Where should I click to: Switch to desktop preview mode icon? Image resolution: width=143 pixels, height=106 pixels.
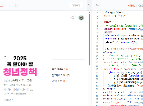(x=2, y=5)
